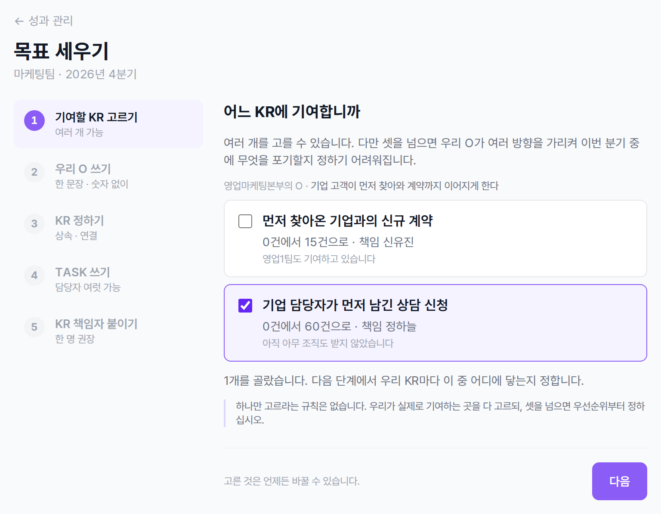This screenshot has height=514, width=661.
Task: Open the 기여할 KR 고르기 step
Action: (108, 124)
